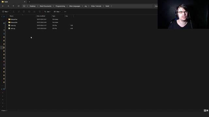
Task: Click the Forward navigation arrow
Action: (8, 6)
